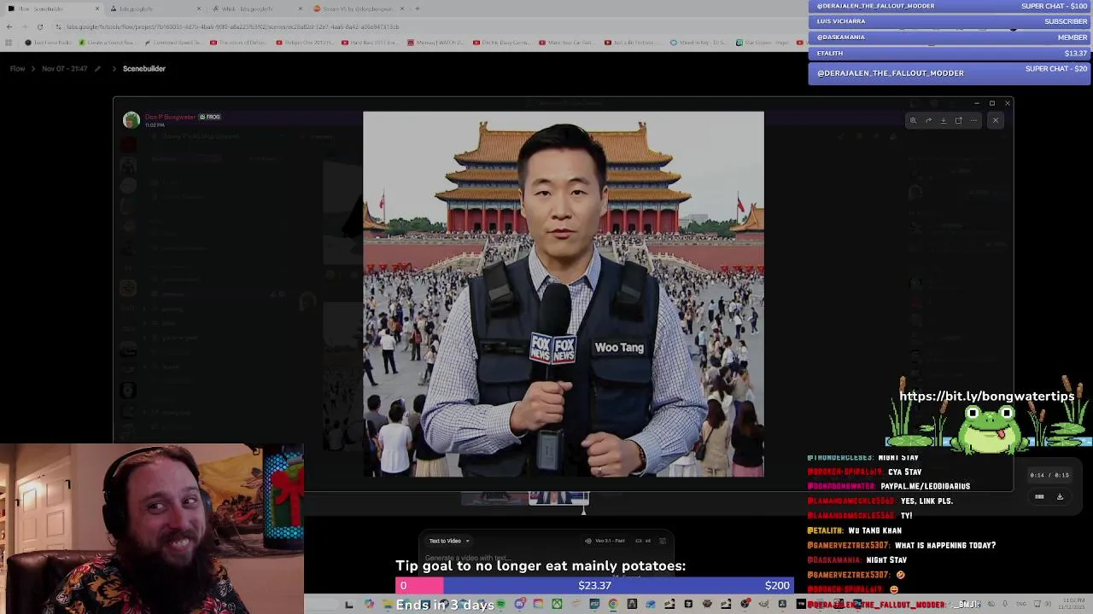Click the Windows taskbar Start area icon
The width and height of the screenshot is (1093, 614).
348,605
